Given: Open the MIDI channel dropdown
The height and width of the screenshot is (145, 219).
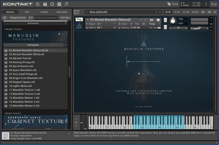Looking at the screenshot, I should coord(115,27).
